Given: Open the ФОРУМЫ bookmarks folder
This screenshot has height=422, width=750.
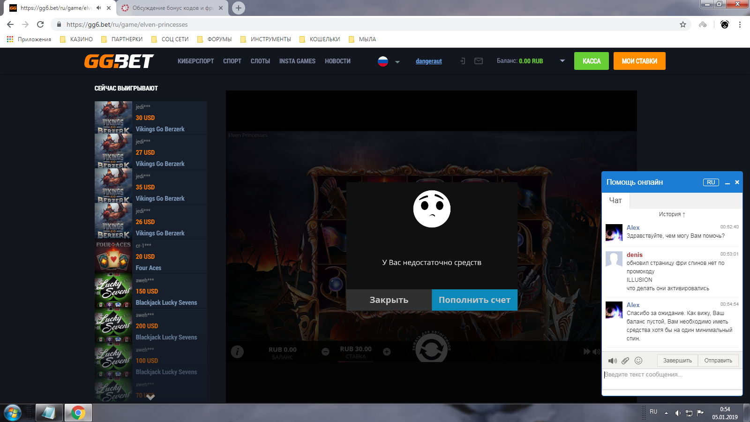Looking at the screenshot, I should coord(214,39).
